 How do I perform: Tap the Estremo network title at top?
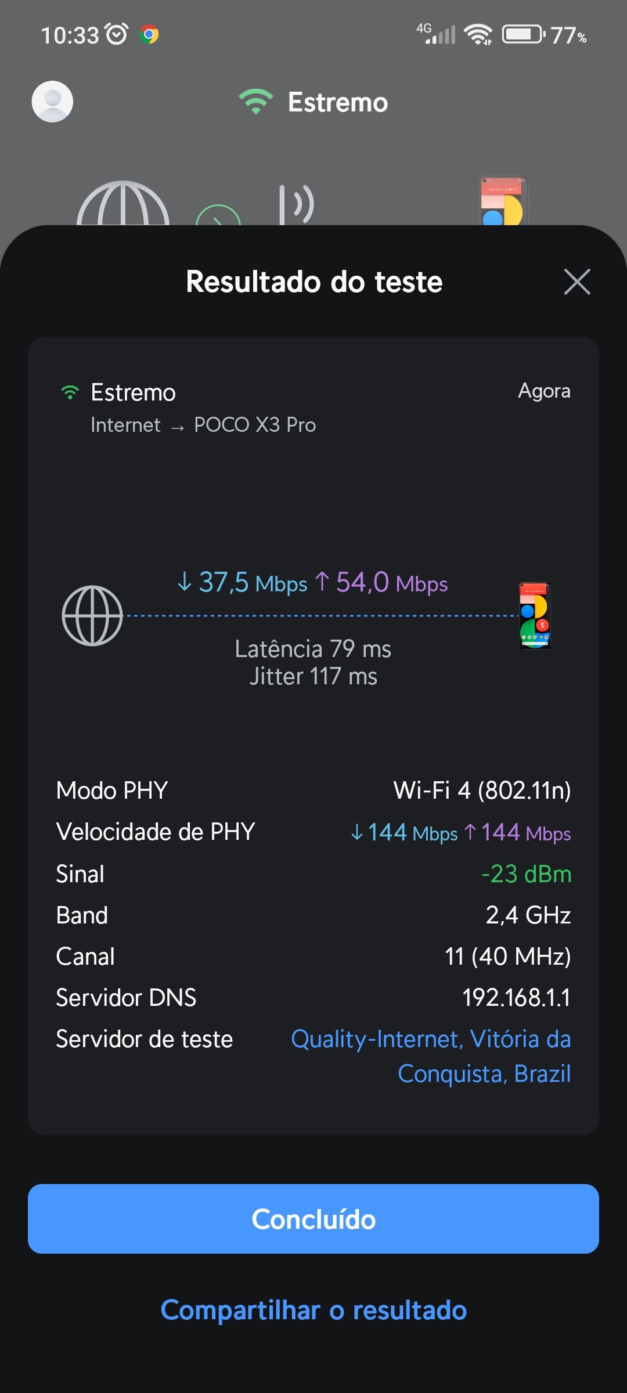338,102
